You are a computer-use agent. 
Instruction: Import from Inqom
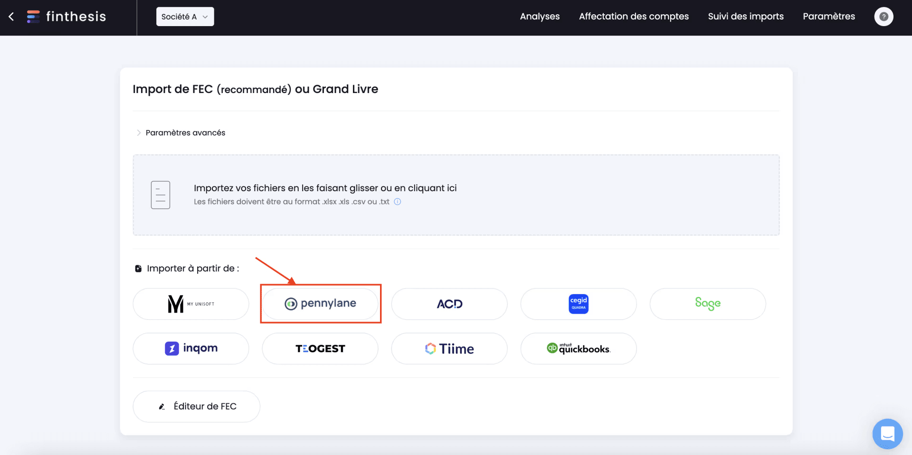[191, 349]
